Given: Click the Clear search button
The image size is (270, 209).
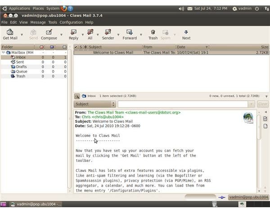Looking at the screenshot, I should pyautogui.click(x=263, y=104).
